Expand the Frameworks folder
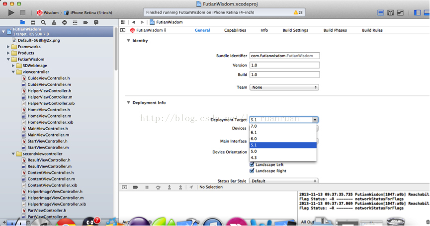430x226 pixels. tap(8, 47)
